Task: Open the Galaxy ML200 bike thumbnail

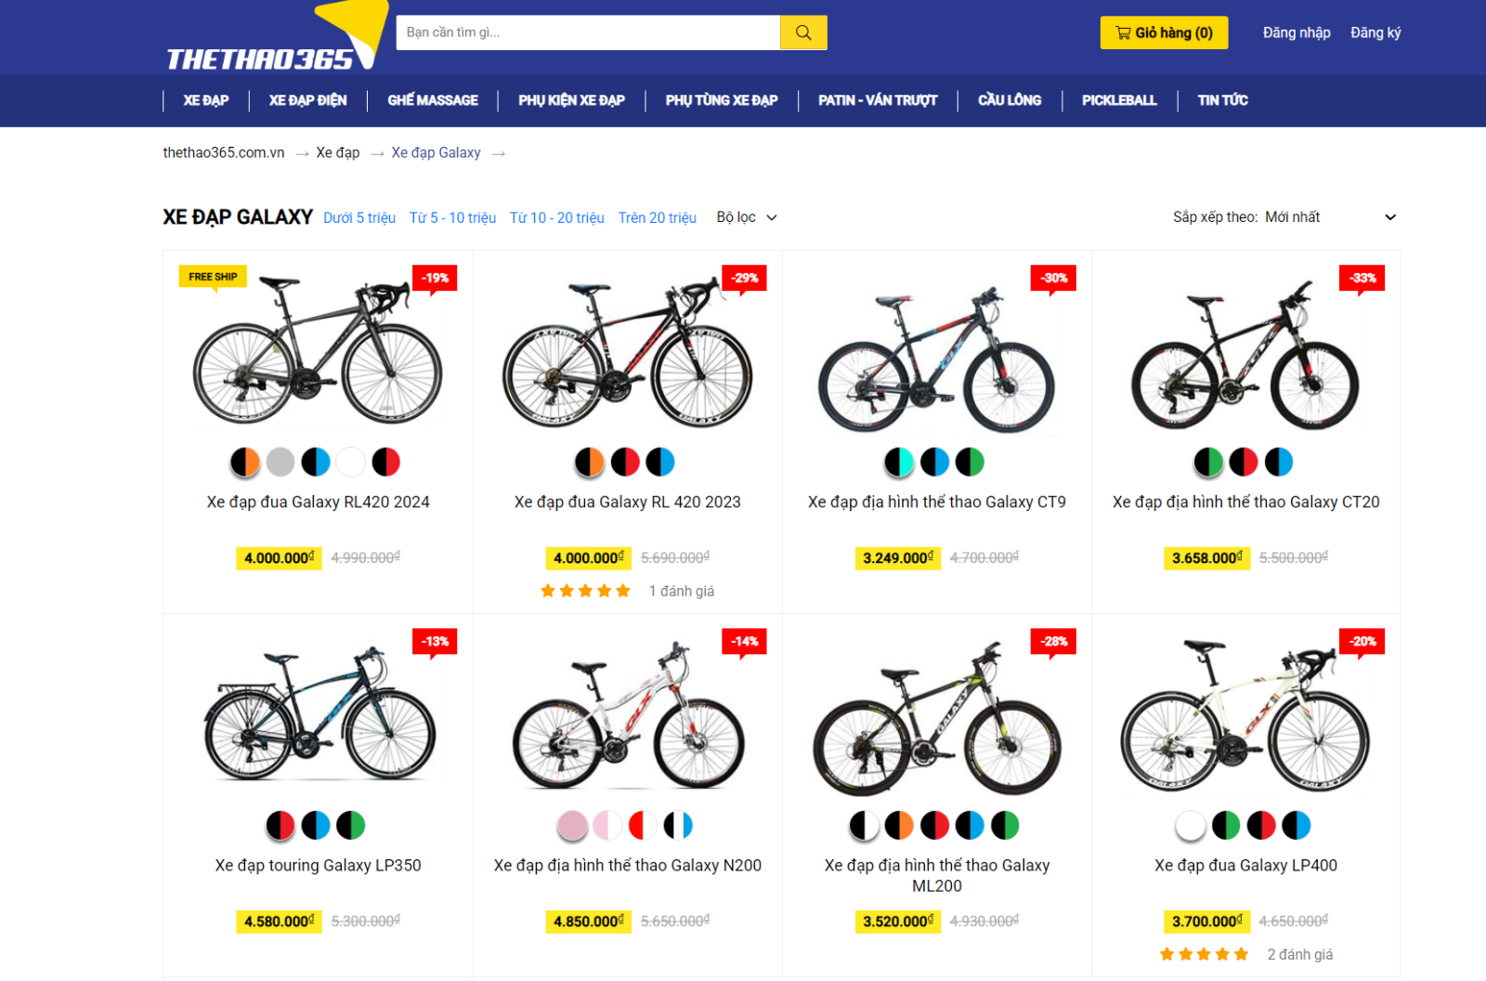Action: 937,721
